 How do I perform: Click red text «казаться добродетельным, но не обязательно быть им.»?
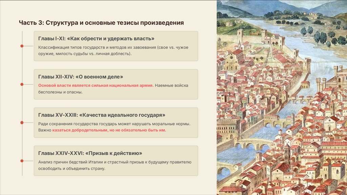pyautogui.click(x=109, y=130)
